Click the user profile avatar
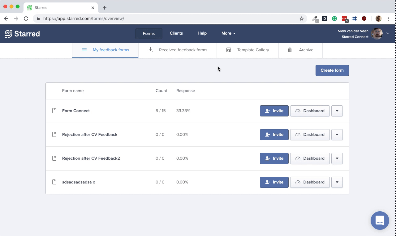The image size is (396, 236). (x=377, y=33)
